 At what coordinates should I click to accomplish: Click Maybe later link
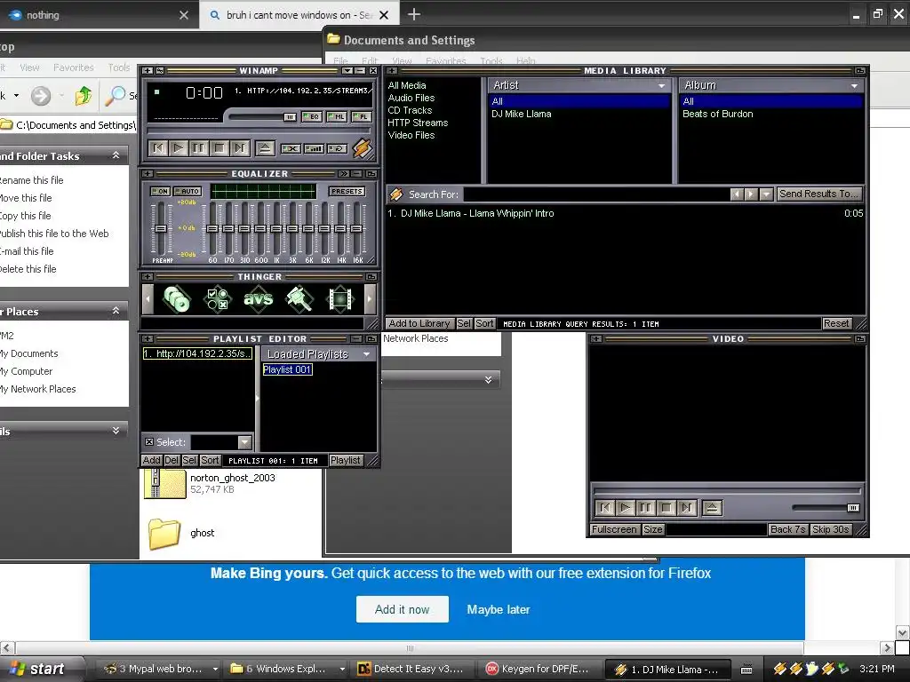499,609
